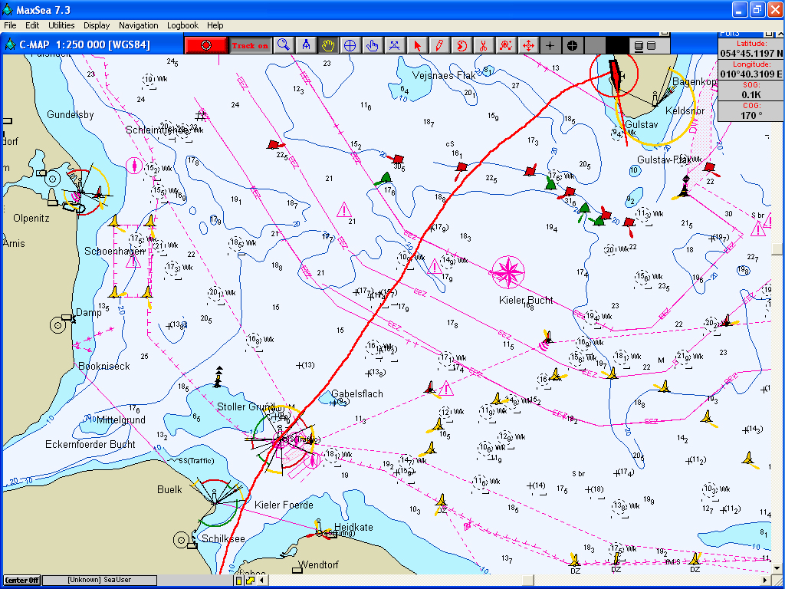785x589 pixels.
Task: Click the Gulstav chart label
Action: pos(642,124)
